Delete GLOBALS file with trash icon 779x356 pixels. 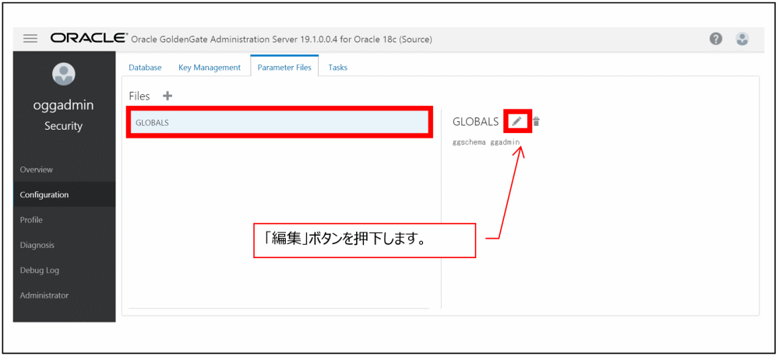536,121
